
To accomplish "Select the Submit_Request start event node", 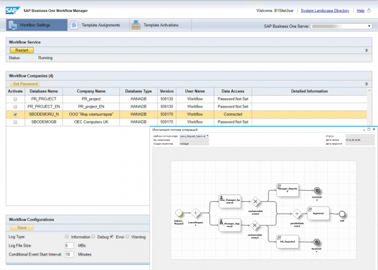I will pyautogui.click(x=178, y=212).
